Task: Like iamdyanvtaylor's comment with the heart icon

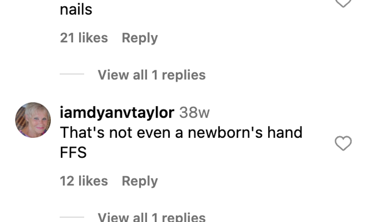Action: click(x=343, y=143)
